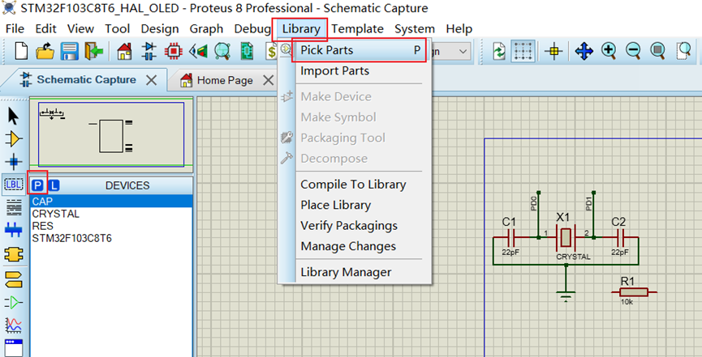
Task: Click the Zoom to Area icon
Action: (x=683, y=50)
